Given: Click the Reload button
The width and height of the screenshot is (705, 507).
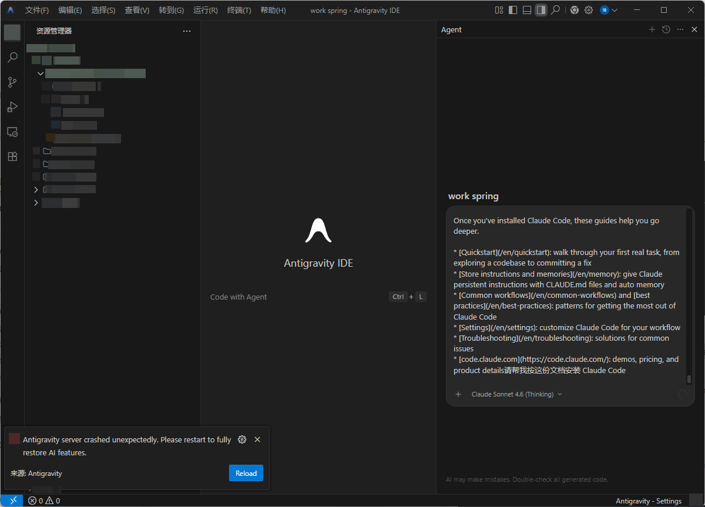Looking at the screenshot, I should point(246,473).
